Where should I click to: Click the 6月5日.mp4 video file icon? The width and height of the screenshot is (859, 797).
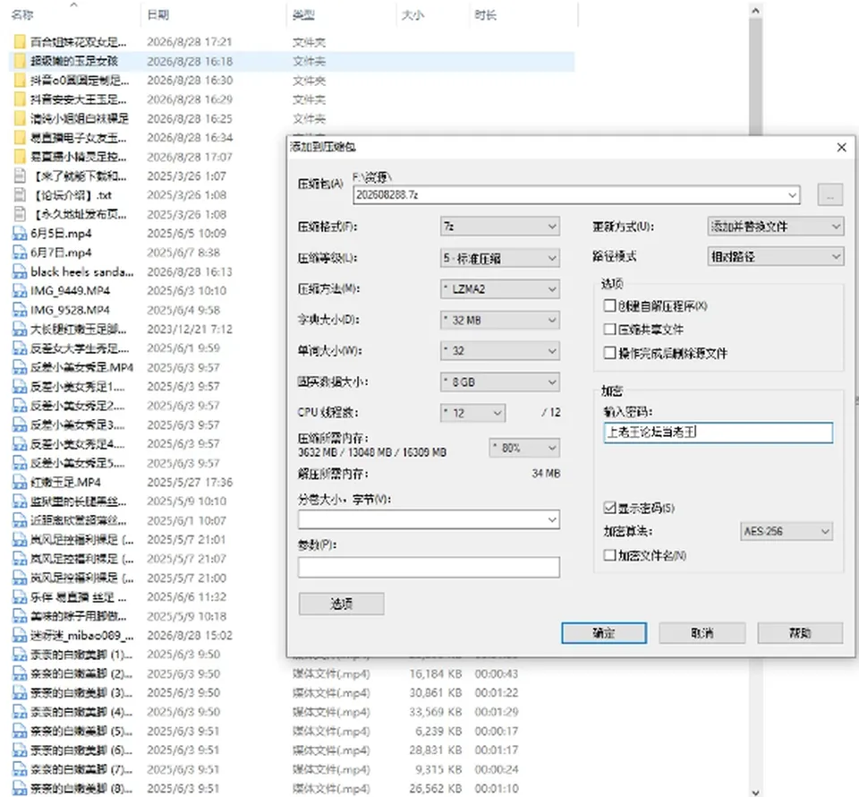(20, 234)
